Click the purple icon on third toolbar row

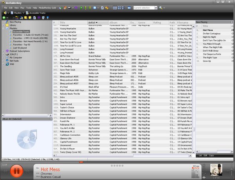click(39, 18)
